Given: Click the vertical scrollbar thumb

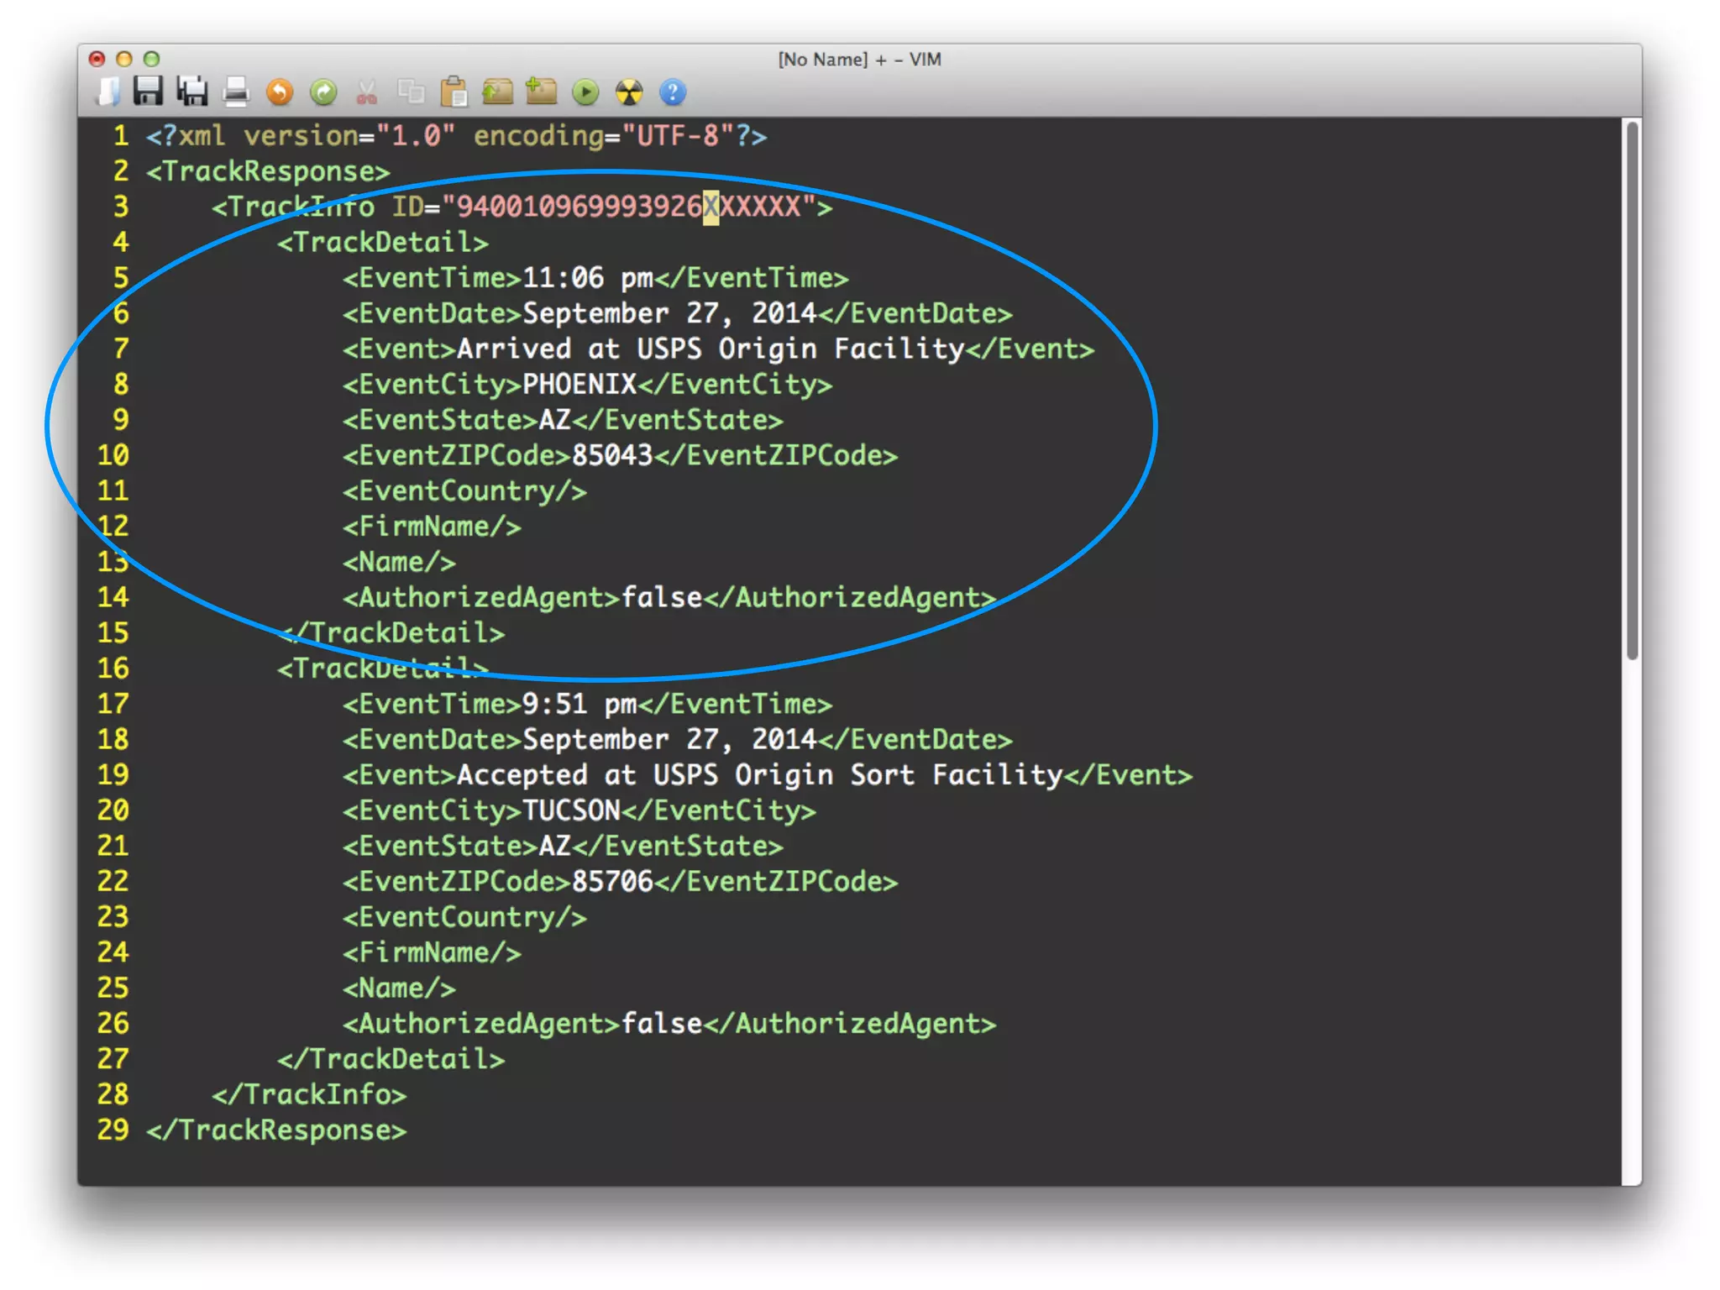Looking at the screenshot, I should pos(1632,391).
